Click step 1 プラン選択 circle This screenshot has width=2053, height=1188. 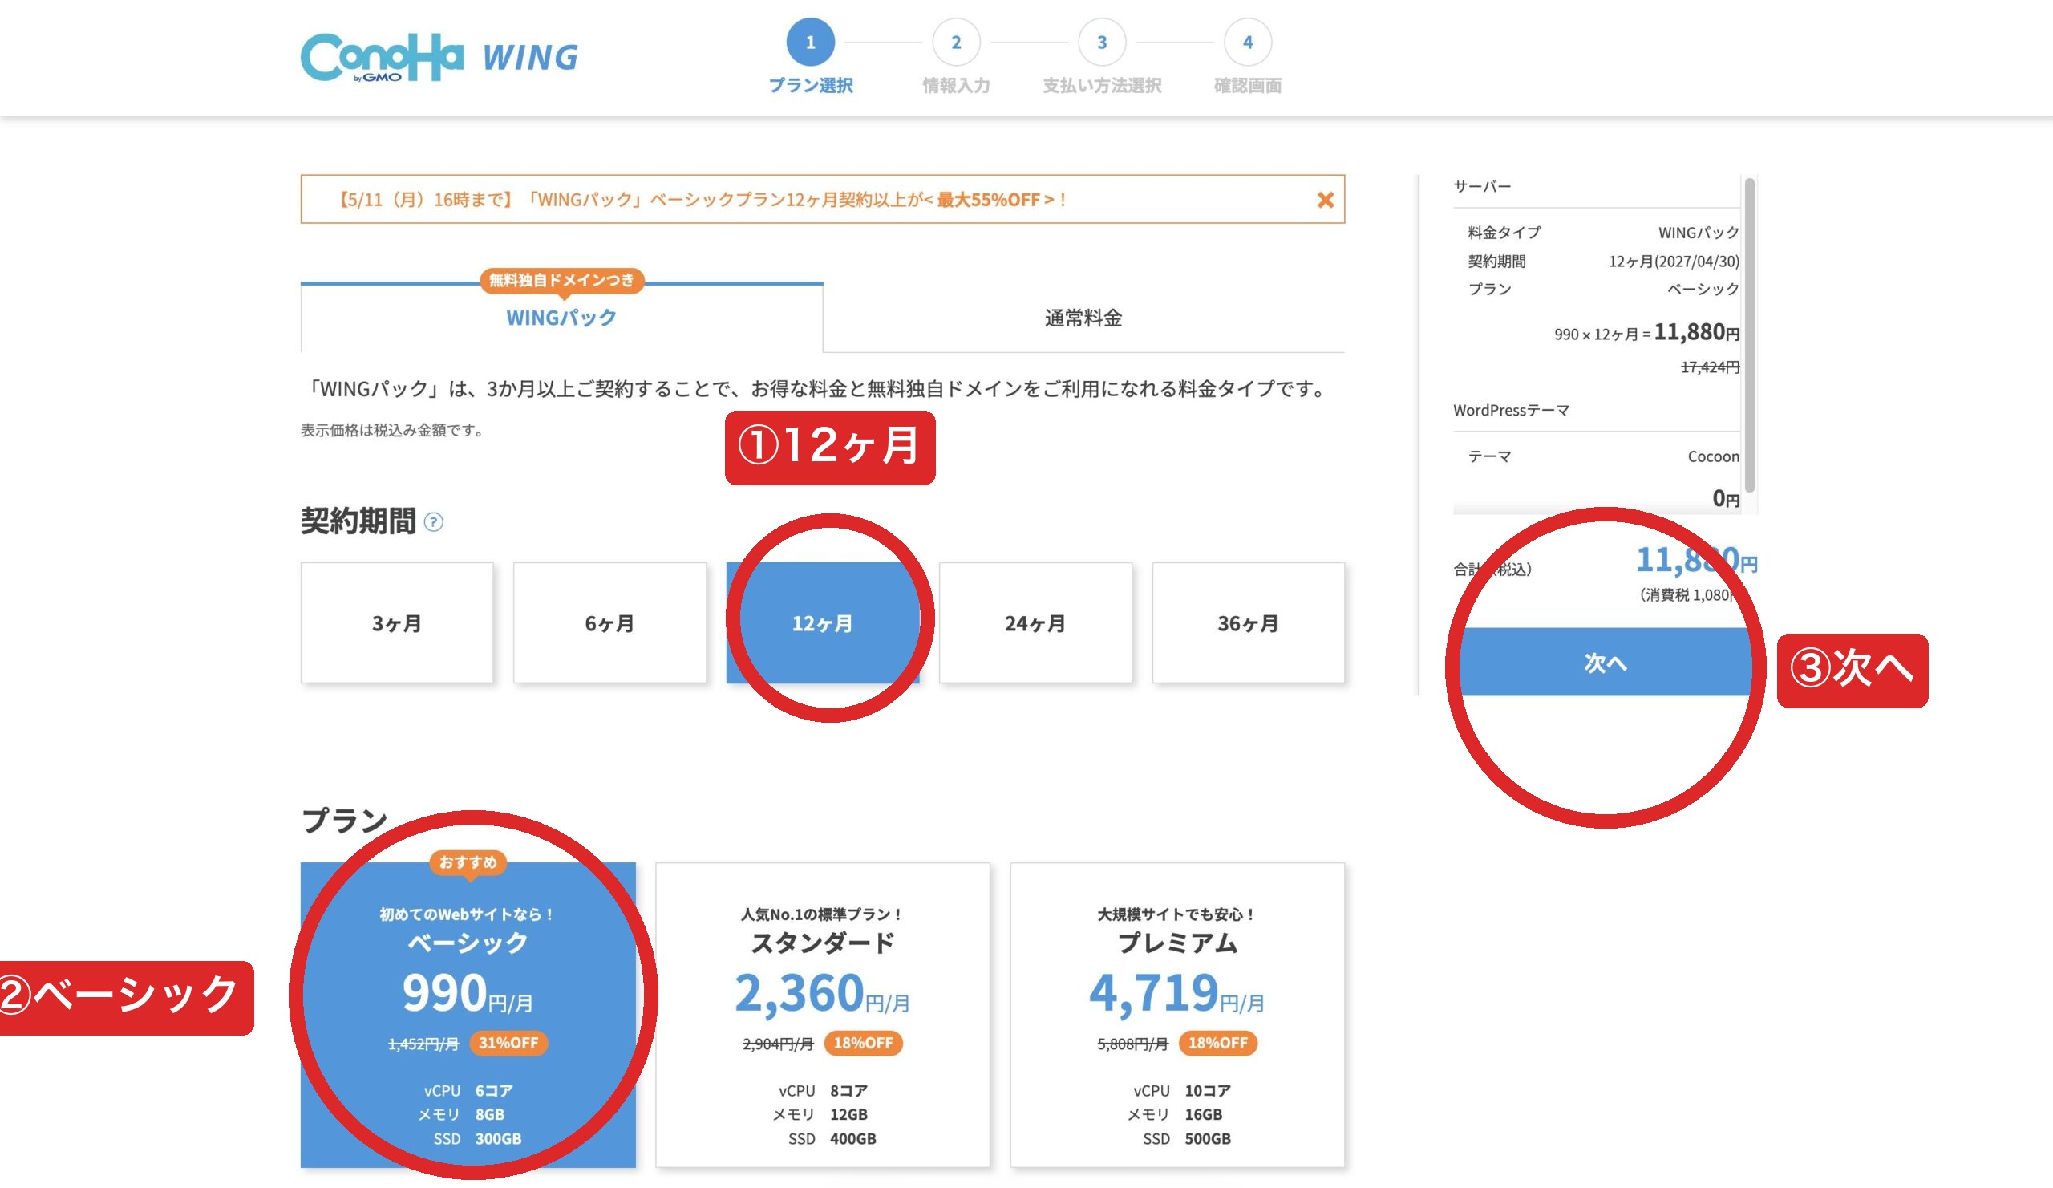[810, 43]
